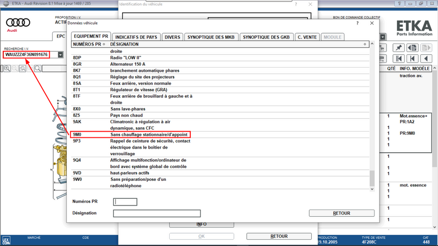Click help icon in Identification du véhicule window
Viewport: 438px width, 246px height.
coord(296,4)
